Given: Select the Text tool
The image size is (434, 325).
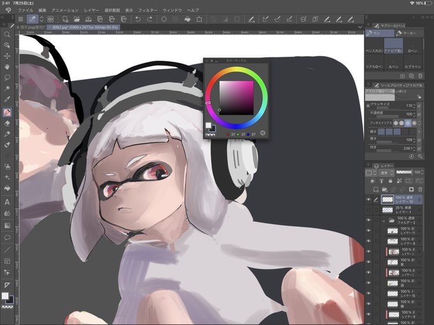Looking at the screenshot, I should click(x=7, y=202).
